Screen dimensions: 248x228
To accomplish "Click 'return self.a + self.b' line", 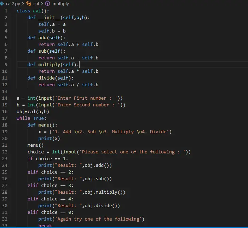I will (68, 45).
